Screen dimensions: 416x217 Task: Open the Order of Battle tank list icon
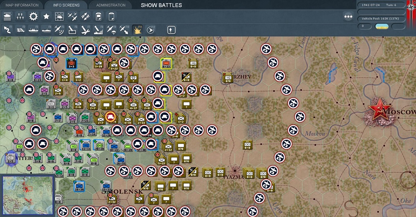pos(7,17)
